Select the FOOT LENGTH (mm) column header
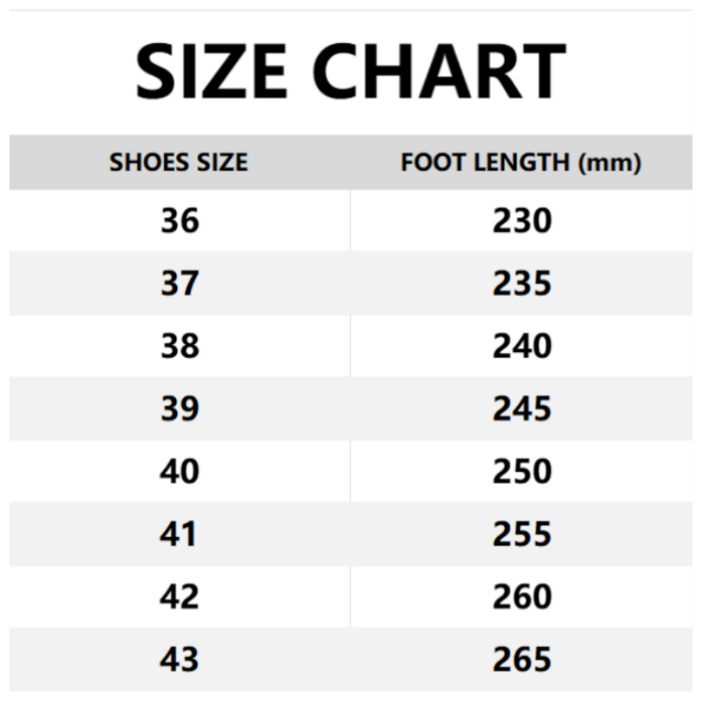This screenshot has width=702, height=702. click(x=521, y=162)
